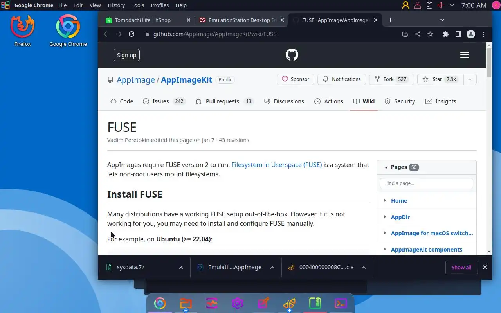
Task: Close the Tomodachi Life hShop tab
Action: click(x=188, y=20)
